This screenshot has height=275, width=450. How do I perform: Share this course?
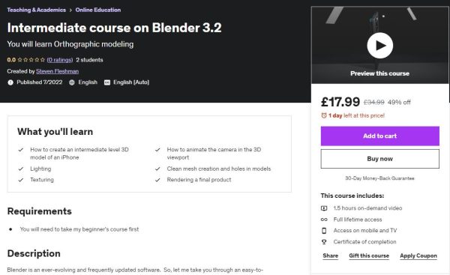[330, 256]
